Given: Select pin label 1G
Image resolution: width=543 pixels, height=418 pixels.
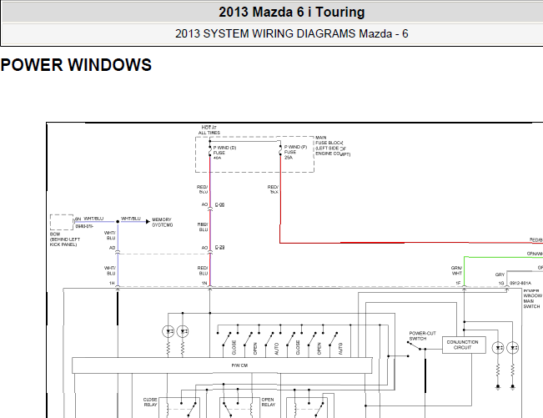Looking at the screenshot, I should point(501,283).
